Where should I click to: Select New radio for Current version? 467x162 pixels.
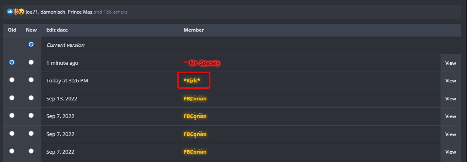tap(31, 44)
